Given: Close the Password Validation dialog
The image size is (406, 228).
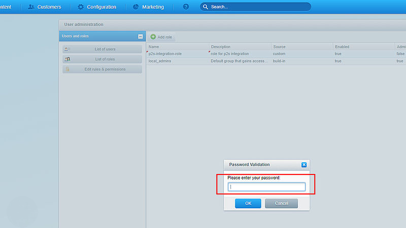Looking at the screenshot, I should pos(303,165).
